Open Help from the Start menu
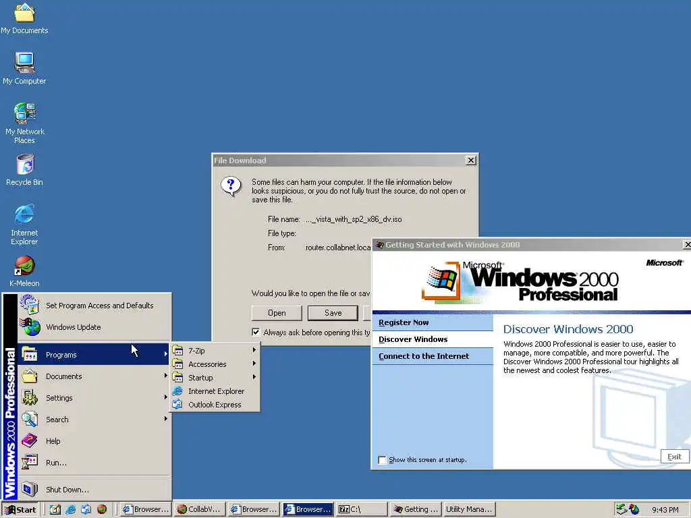 [94, 441]
